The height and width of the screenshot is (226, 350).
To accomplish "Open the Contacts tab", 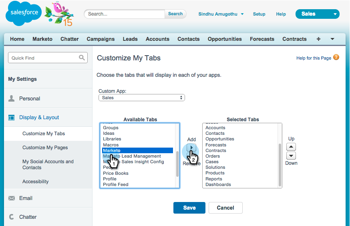I will (189, 39).
